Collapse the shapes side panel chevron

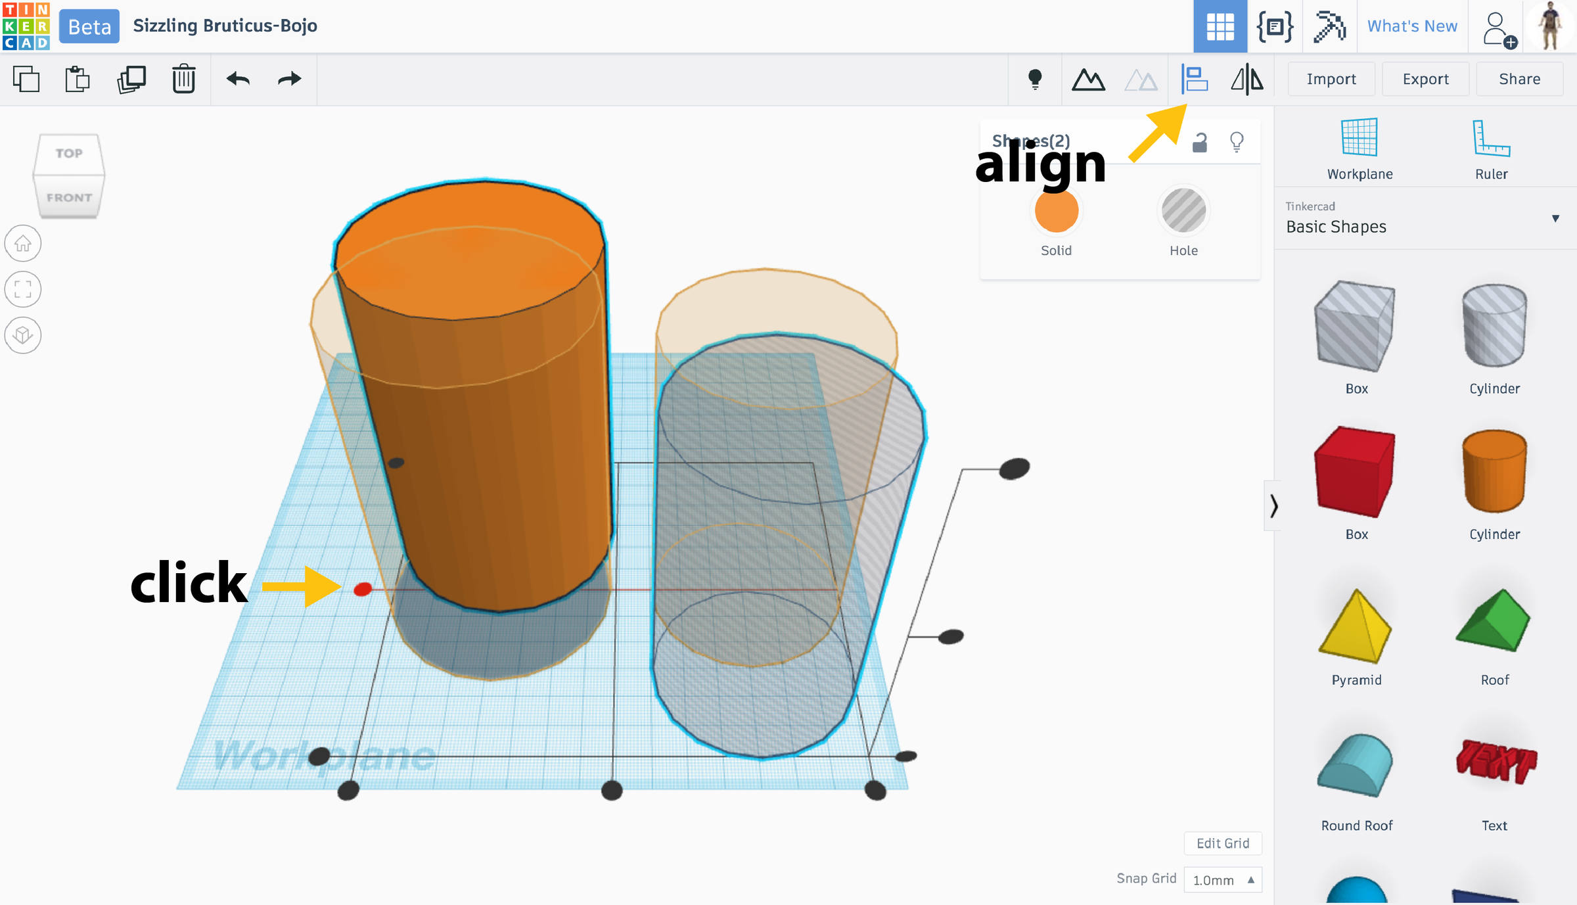click(1273, 505)
